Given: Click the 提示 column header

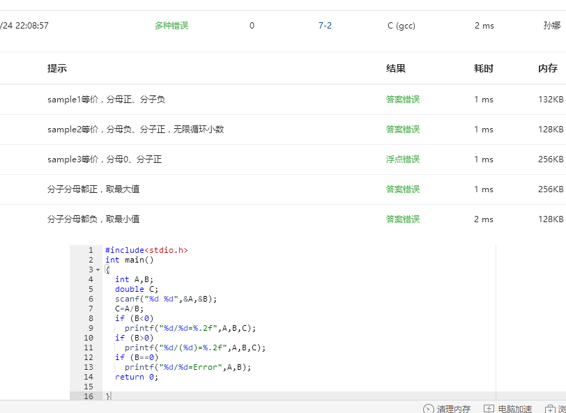Looking at the screenshot, I should [57, 68].
